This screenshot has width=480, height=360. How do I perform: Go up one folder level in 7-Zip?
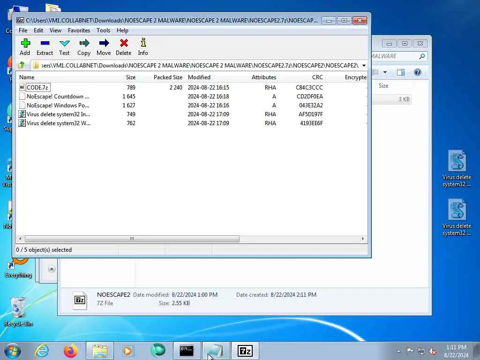point(22,65)
